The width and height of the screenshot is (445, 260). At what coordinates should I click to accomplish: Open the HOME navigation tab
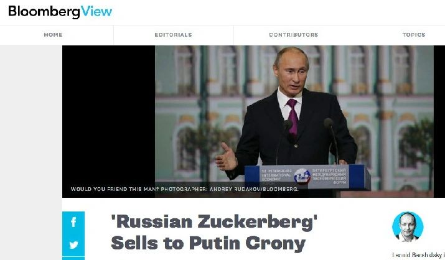[x=53, y=35]
